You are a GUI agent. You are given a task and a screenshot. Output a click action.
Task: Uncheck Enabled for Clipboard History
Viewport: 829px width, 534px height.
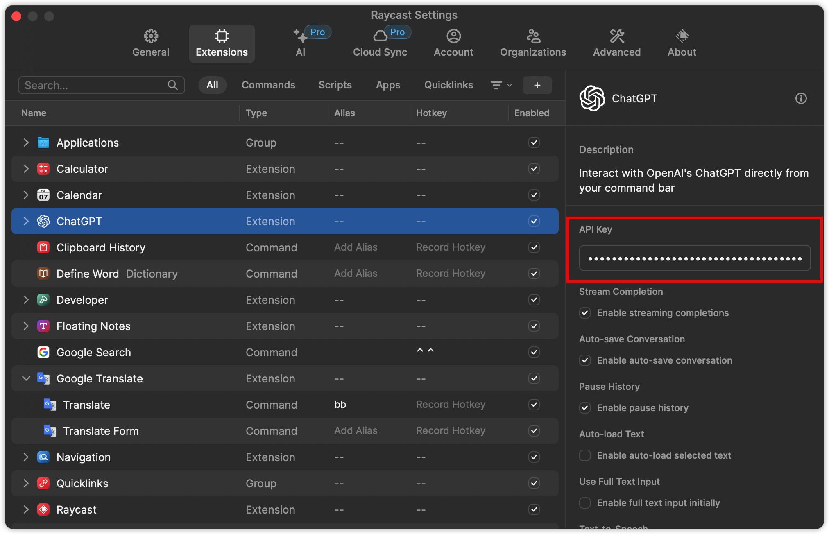click(x=534, y=247)
